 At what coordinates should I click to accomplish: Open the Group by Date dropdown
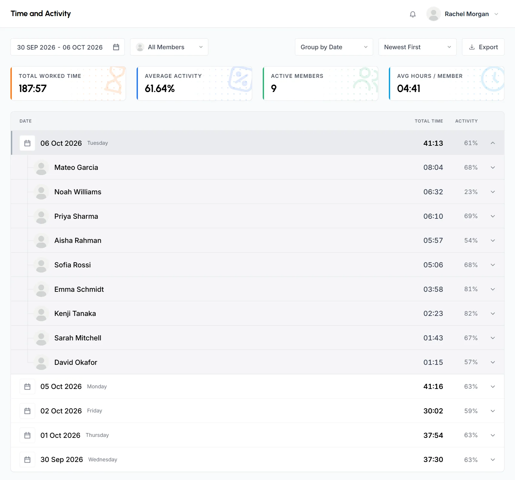pos(334,47)
